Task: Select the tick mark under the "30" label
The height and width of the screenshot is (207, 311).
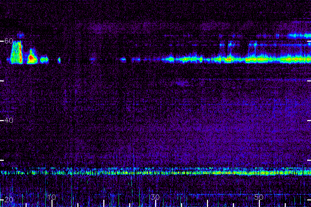Action: pyautogui.click(x=155, y=204)
